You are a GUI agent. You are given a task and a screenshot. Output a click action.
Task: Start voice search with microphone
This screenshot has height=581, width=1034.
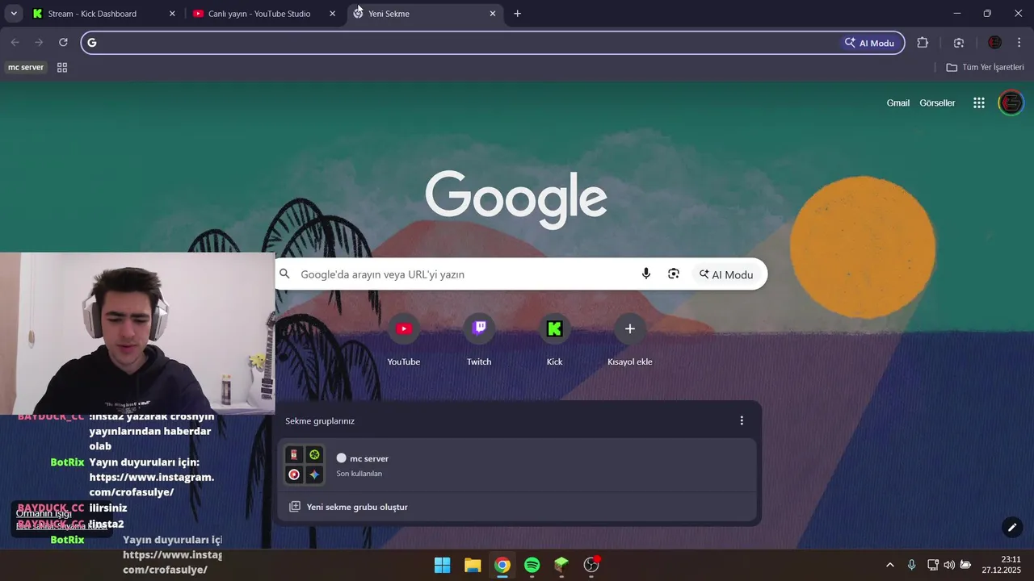(x=646, y=274)
